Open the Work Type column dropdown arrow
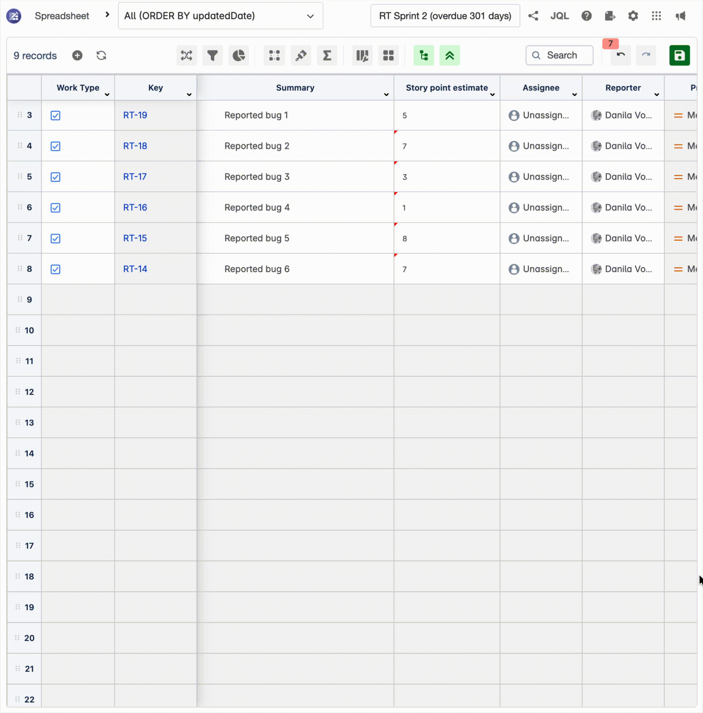703x713 pixels. click(x=107, y=94)
